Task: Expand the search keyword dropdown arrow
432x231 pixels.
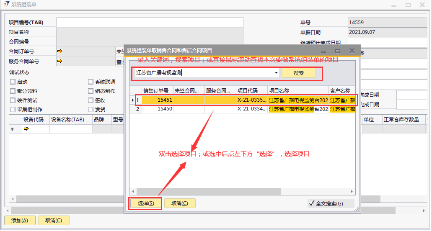Action: (x=276, y=73)
